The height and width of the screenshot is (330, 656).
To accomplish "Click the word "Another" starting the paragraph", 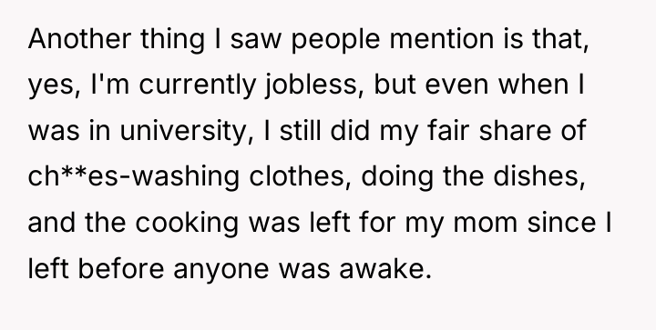I will click(79, 39).
